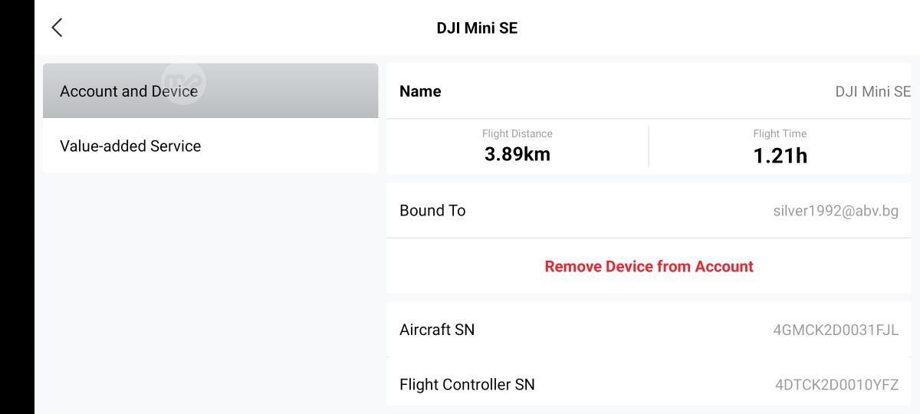Tap the back arrow icon

pyautogui.click(x=57, y=28)
